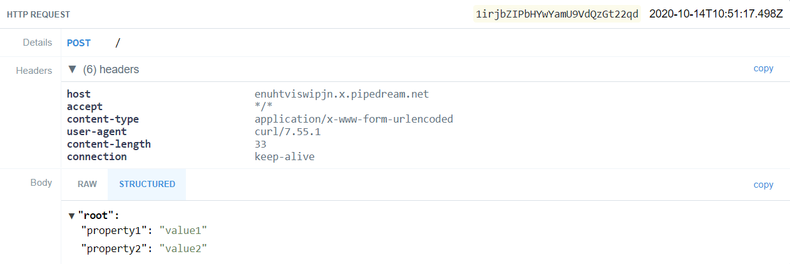Click the request ID 1irjbZIPbHYwYamU9VdQzGt22qd
The image size is (790, 264).
point(557,14)
